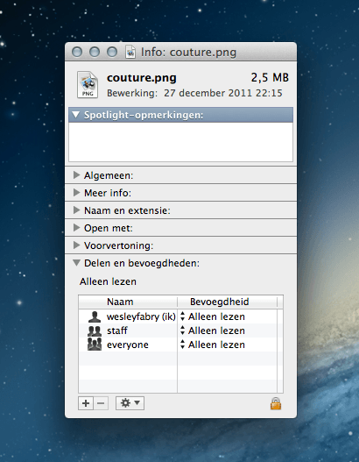This screenshot has width=359, height=462.
Task: Click the couture.png file name heading
Action: [x=142, y=78]
